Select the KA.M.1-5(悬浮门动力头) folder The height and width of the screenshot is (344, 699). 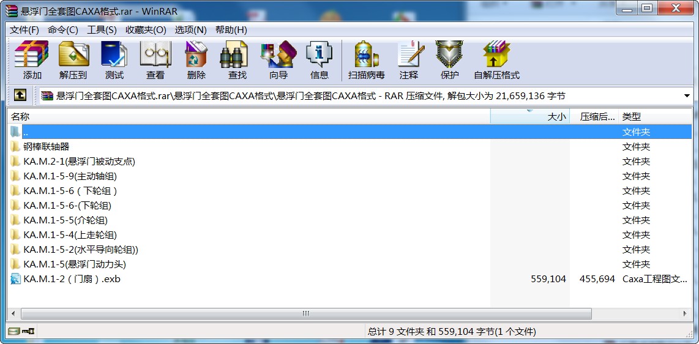click(x=75, y=264)
